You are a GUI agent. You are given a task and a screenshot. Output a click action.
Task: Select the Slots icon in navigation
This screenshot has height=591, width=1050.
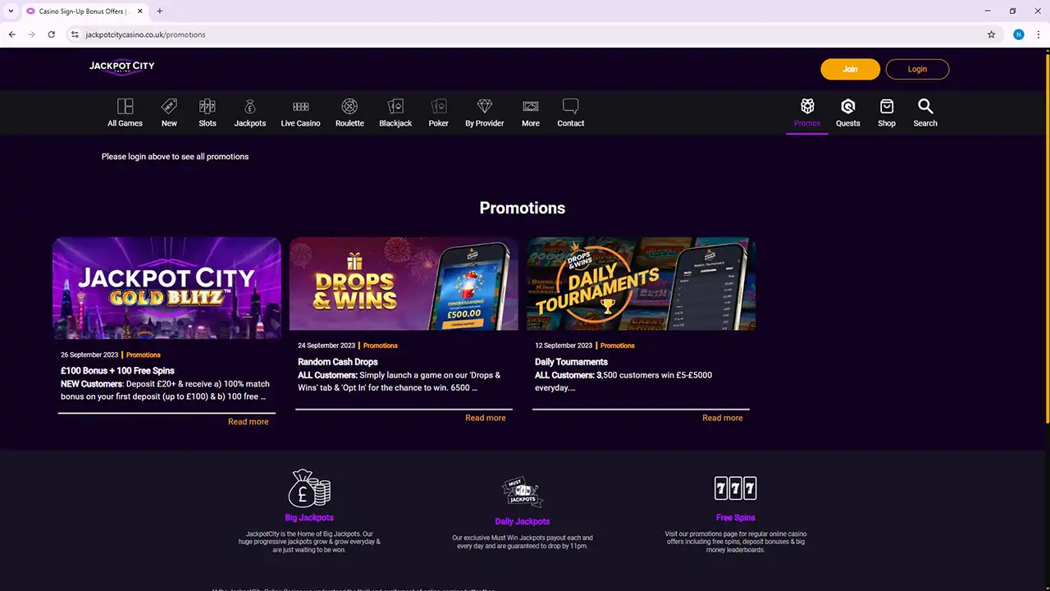coord(208,107)
